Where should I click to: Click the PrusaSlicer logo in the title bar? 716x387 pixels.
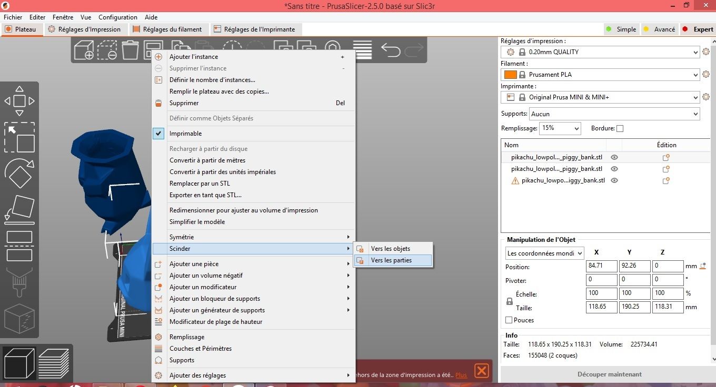point(5,5)
